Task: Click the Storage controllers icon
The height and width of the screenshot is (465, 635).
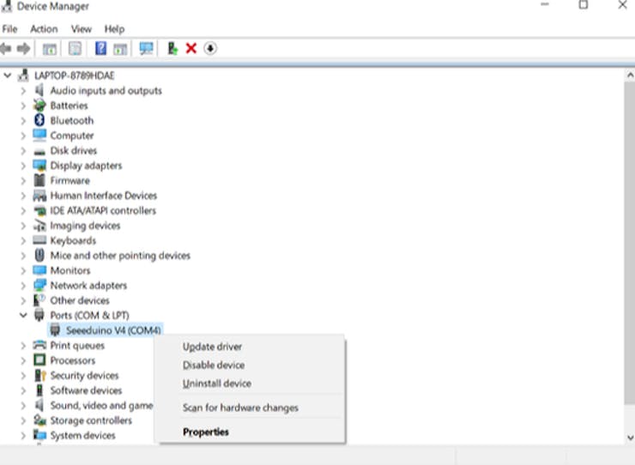Action: 39,420
